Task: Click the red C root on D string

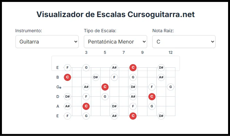Action: click(152, 96)
